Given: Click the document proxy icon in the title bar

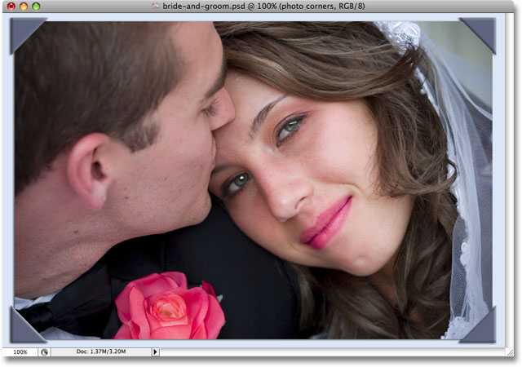Looking at the screenshot, I should [x=156, y=6].
